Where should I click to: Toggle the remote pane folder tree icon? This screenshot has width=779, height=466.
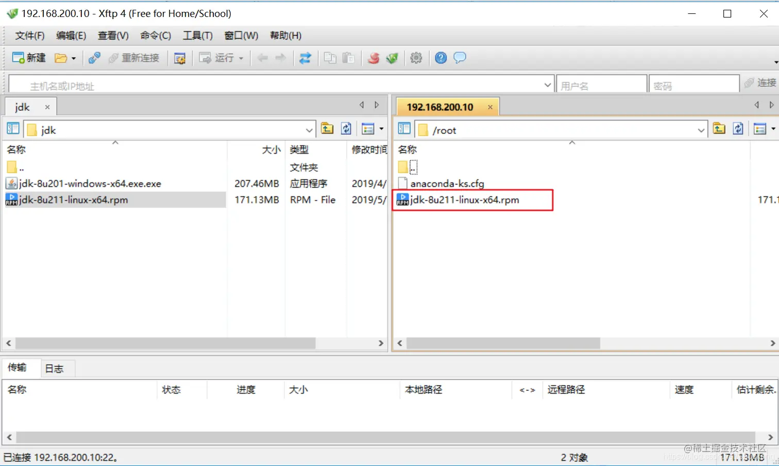point(404,128)
